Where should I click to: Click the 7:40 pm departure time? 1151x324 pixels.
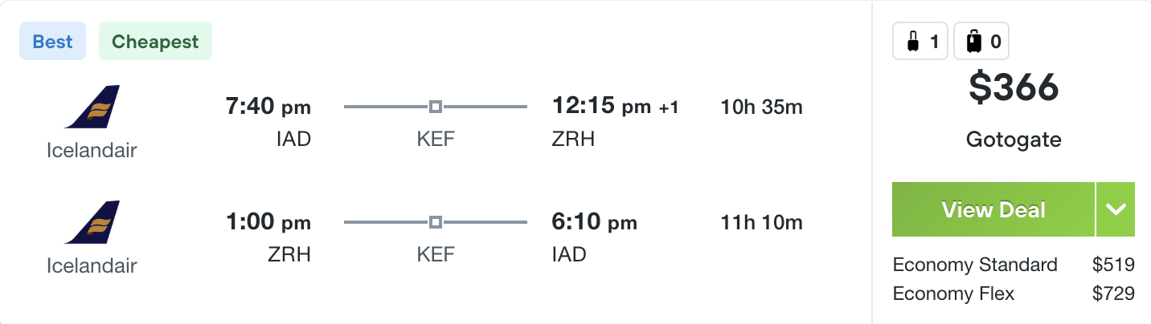coord(268,106)
